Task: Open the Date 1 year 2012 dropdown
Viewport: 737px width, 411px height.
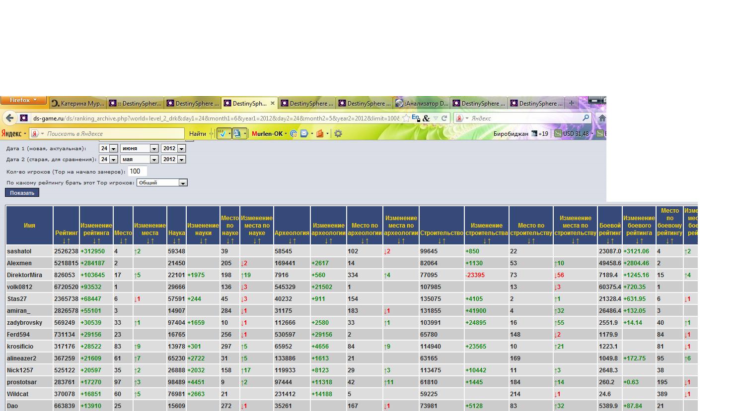Action: pyautogui.click(x=181, y=149)
